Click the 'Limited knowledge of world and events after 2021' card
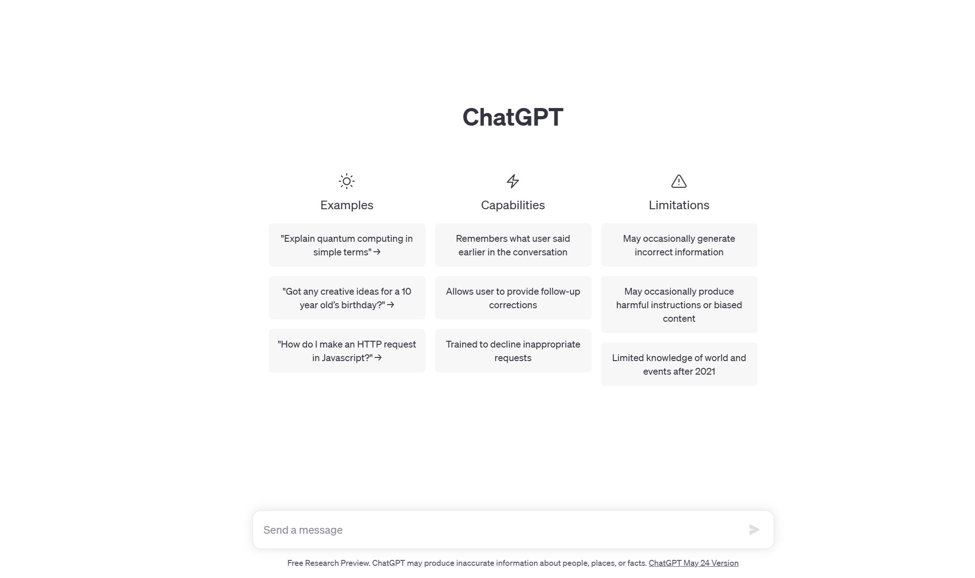This screenshot has height=578, width=975. pos(679,365)
